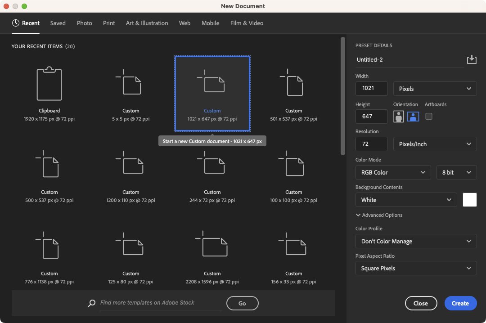Open the Art & Illustration tab
Screen dimensions: 486x323
pyautogui.click(x=147, y=23)
